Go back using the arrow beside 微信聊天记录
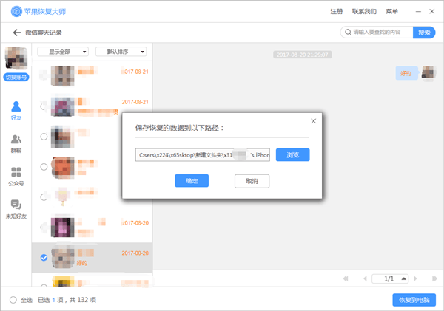The height and width of the screenshot is (311, 444). pos(17,33)
